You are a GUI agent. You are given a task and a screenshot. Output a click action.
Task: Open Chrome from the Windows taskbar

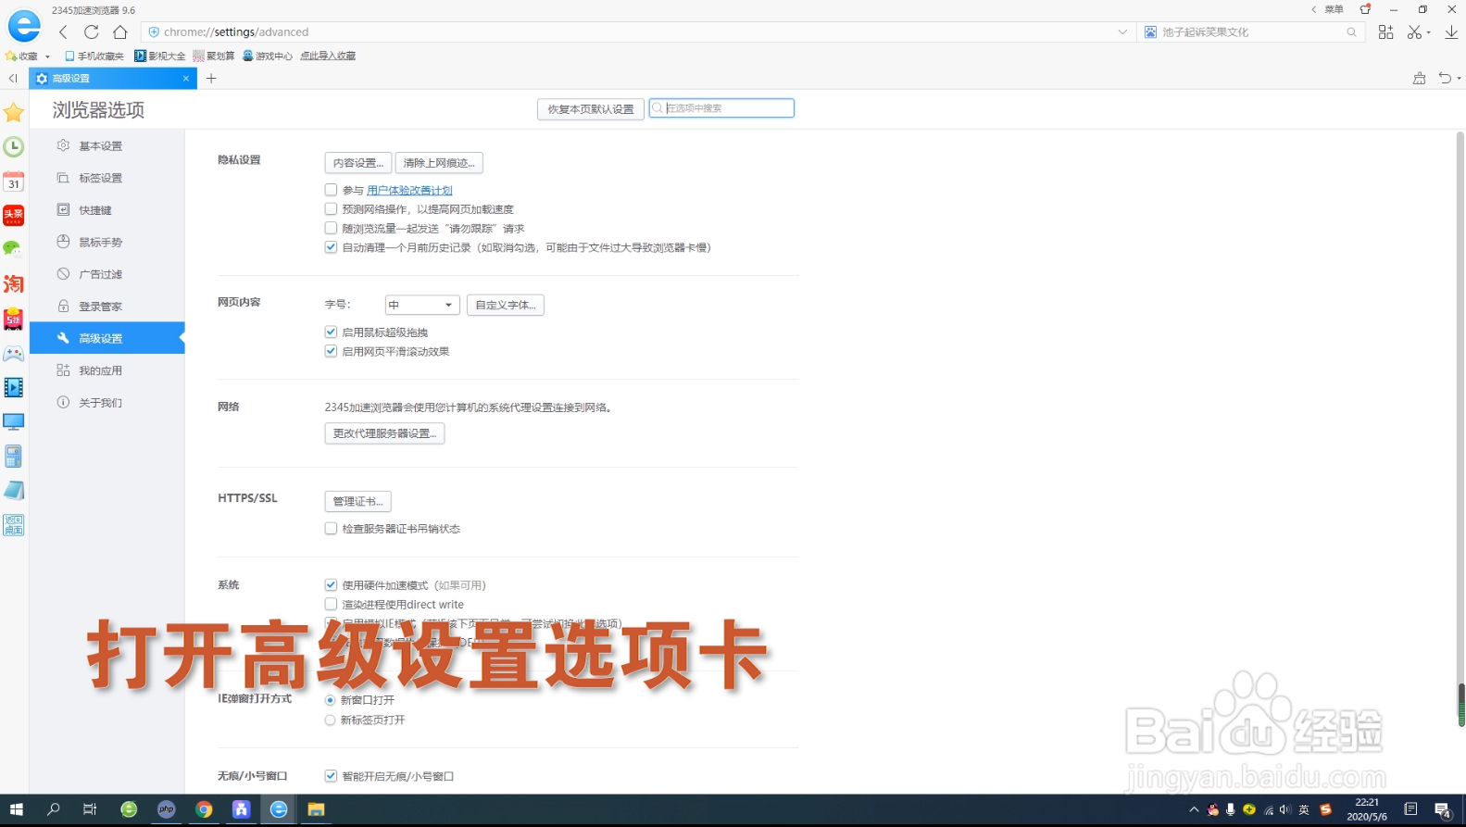click(x=204, y=809)
